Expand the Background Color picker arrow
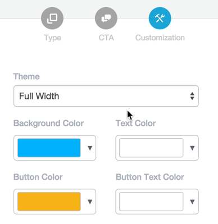Viewport: 218px width, 224px height. point(90,148)
